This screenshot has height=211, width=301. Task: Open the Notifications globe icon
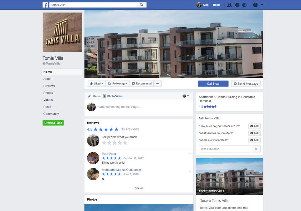(244, 5)
